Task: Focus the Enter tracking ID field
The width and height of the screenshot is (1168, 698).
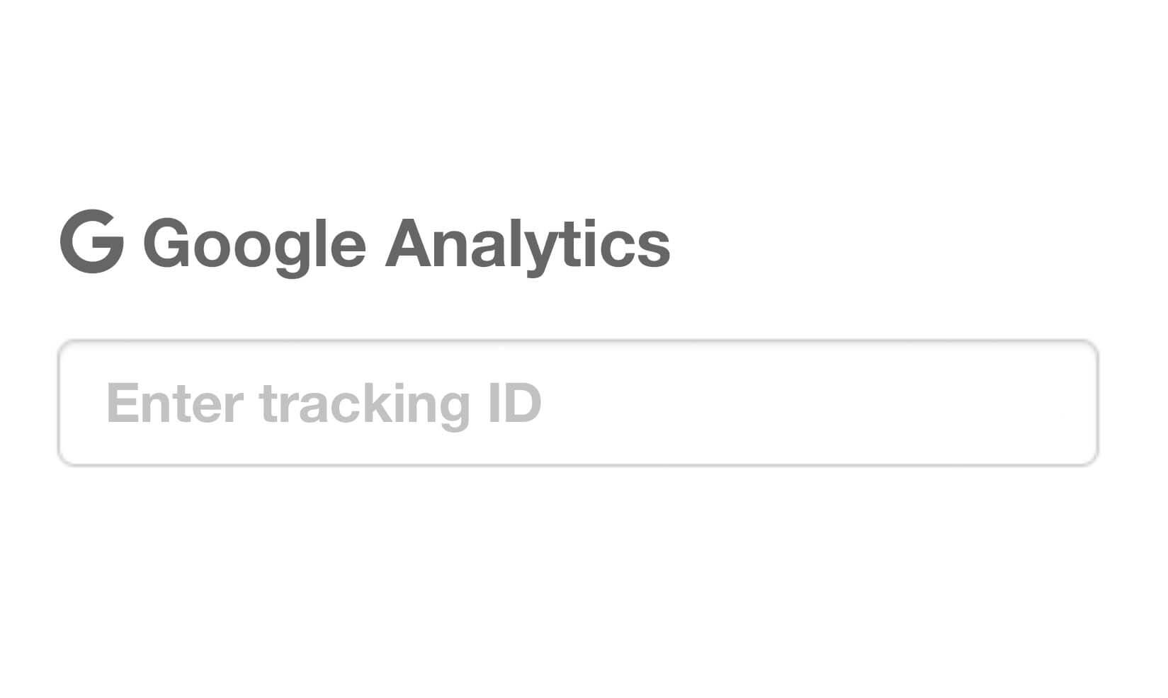Action: pos(578,403)
